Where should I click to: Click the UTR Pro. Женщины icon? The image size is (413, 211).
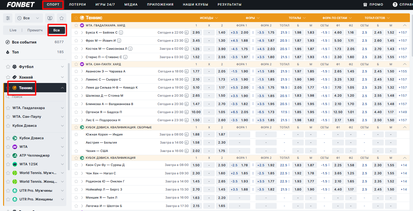[15, 199]
